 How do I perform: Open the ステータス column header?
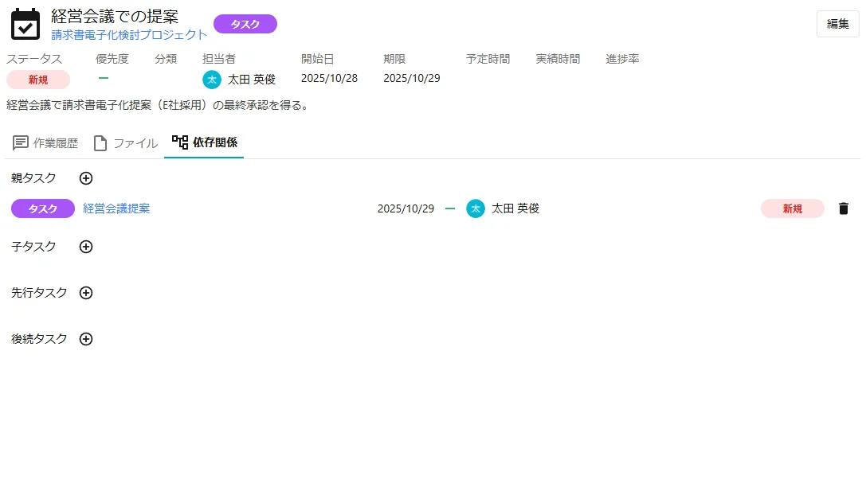[35, 58]
